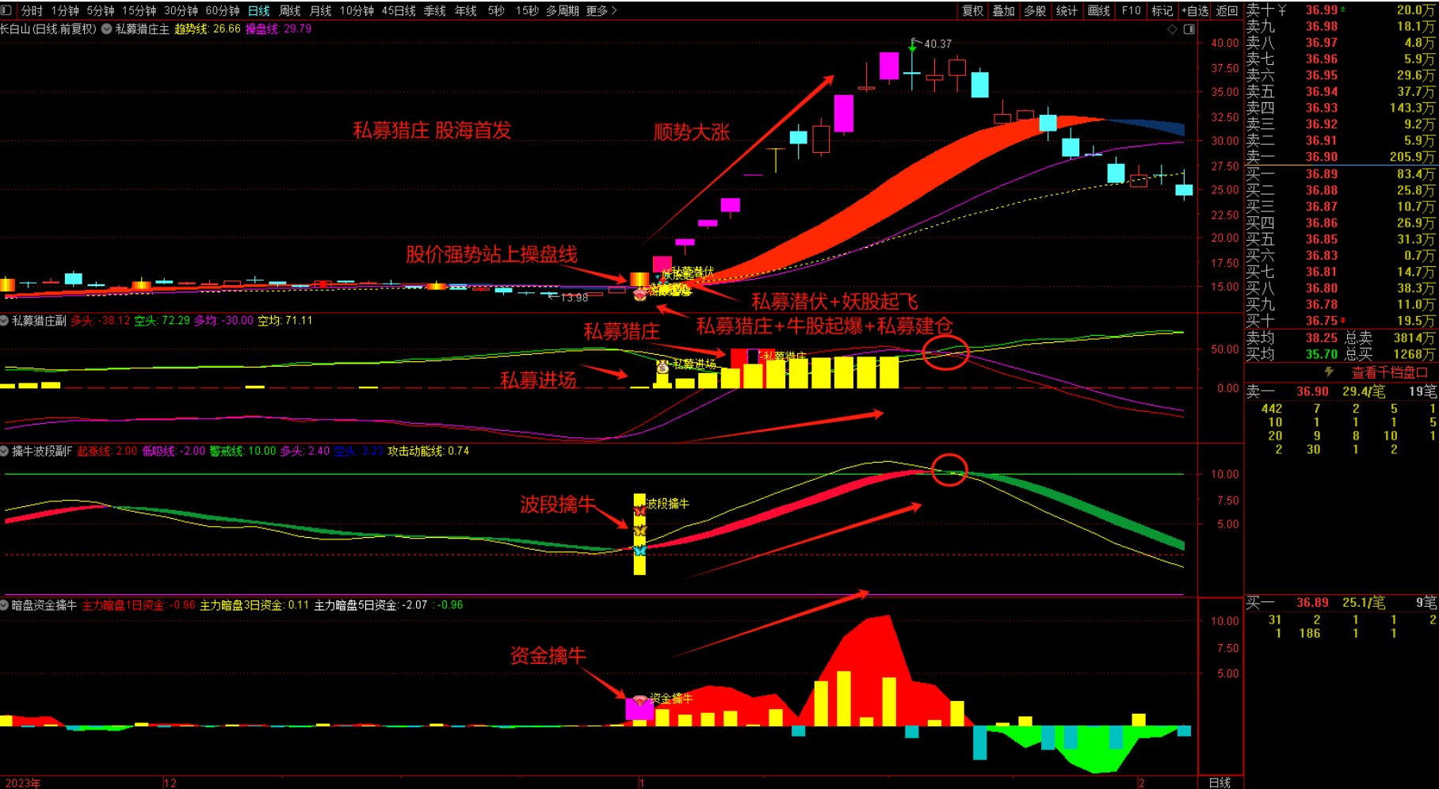1439x789 pixels.
Task: Toggle the 暗盘资金擒牛 indicator arrow
Action: (5, 605)
